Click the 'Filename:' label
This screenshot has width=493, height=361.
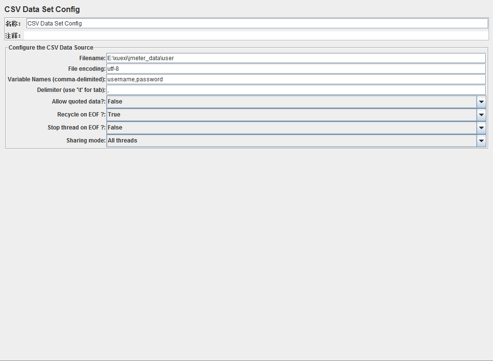coord(92,58)
